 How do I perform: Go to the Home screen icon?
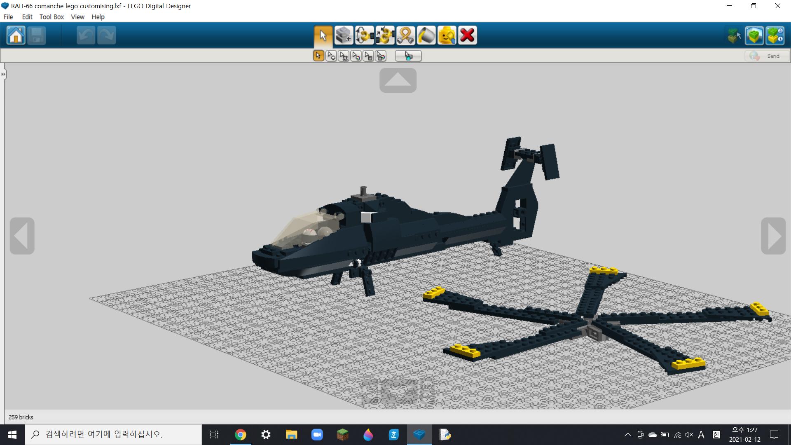click(16, 35)
